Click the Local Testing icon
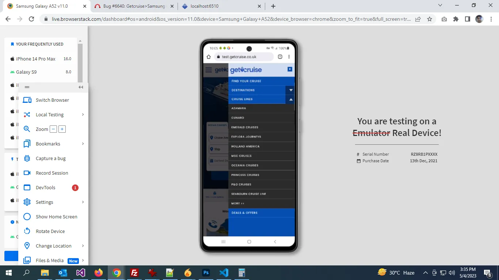 tap(27, 114)
